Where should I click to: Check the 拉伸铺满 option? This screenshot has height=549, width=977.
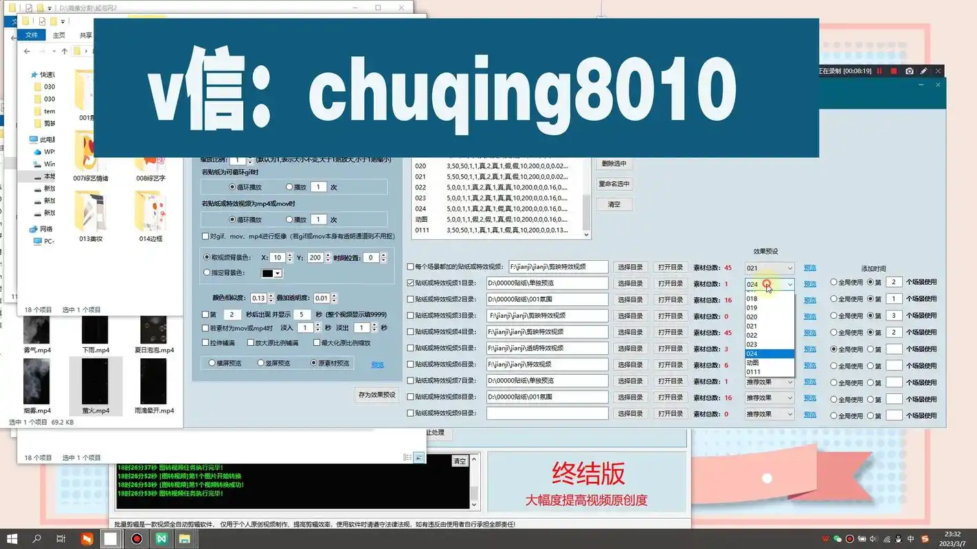click(x=205, y=342)
